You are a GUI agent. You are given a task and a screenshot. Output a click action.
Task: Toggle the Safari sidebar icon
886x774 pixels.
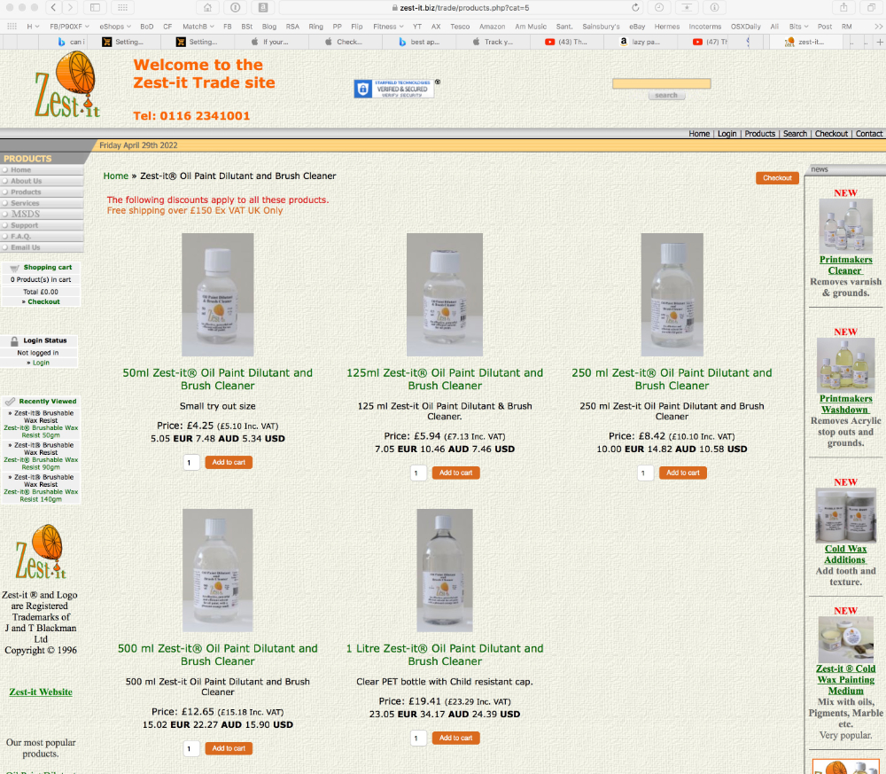[96, 7]
